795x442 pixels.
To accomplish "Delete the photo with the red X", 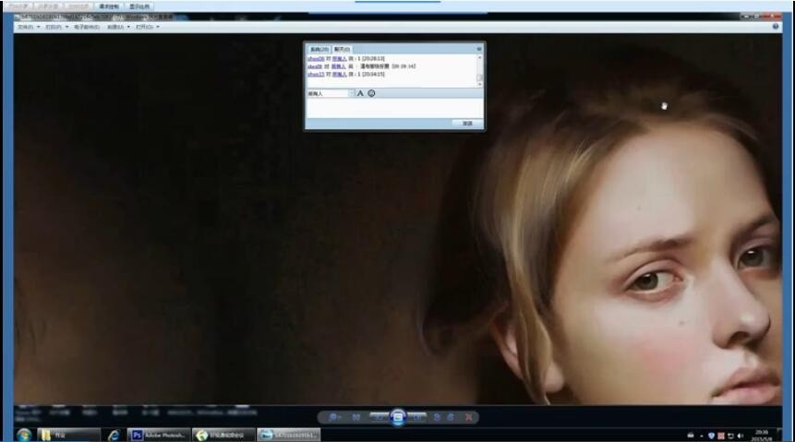I will pyautogui.click(x=468, y=417).
